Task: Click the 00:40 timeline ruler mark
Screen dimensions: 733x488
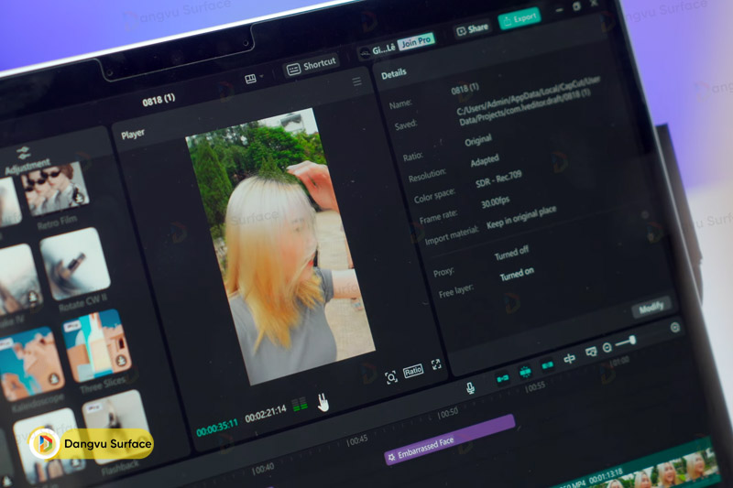Action: (263, 469)
